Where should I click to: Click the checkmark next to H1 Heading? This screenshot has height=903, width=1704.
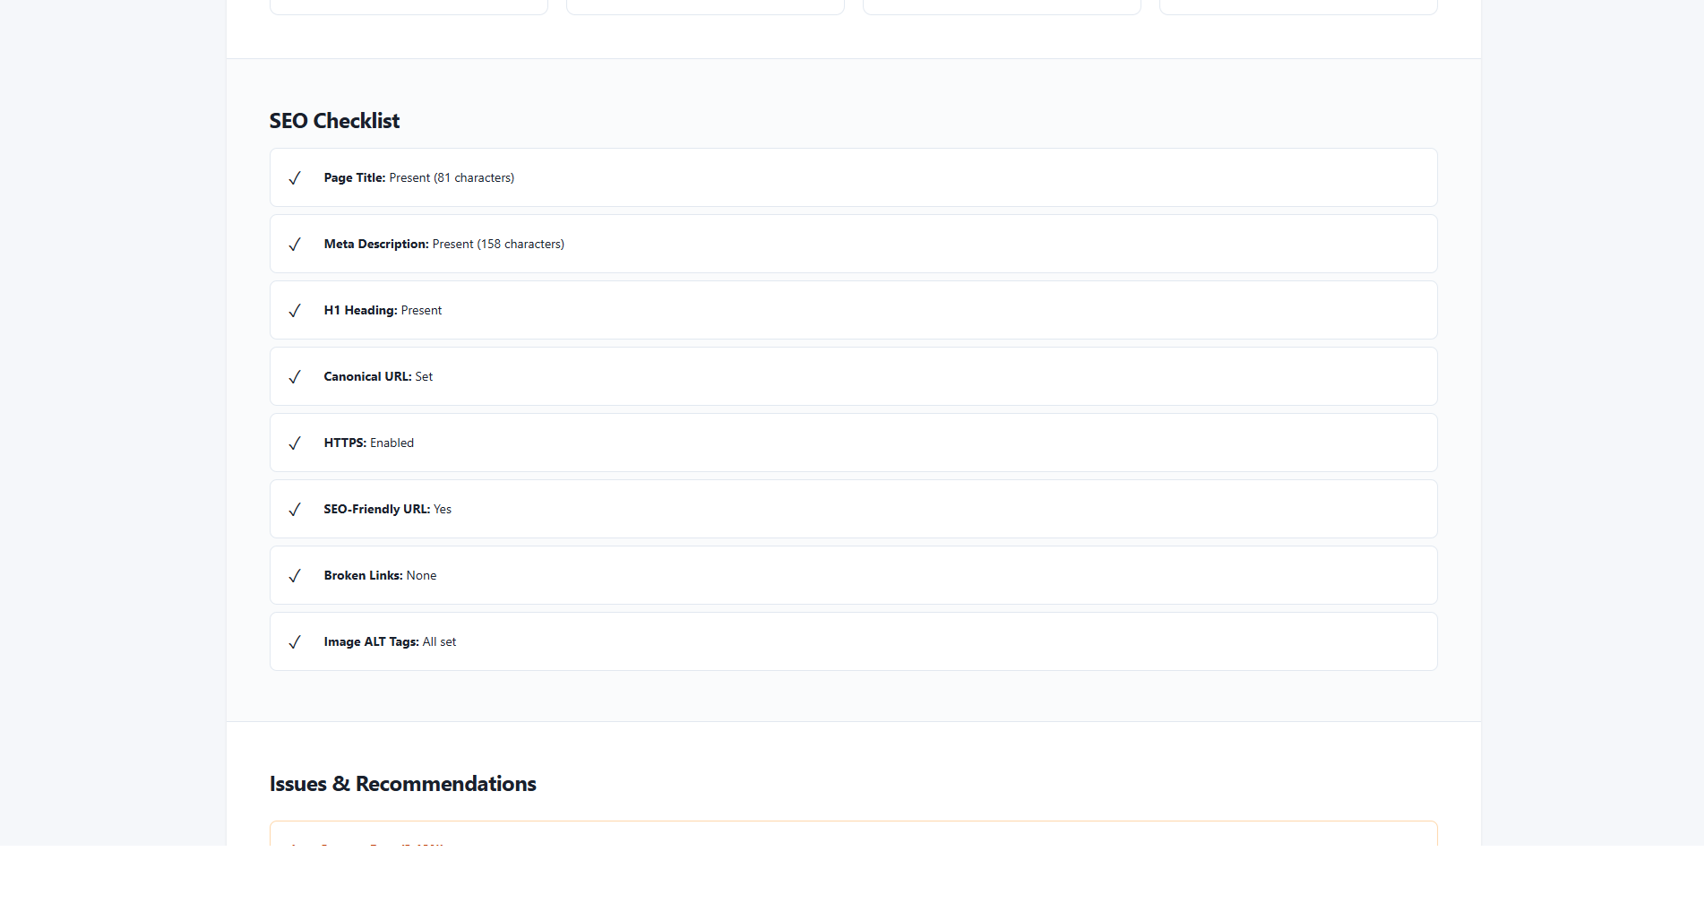click(294, 311)
